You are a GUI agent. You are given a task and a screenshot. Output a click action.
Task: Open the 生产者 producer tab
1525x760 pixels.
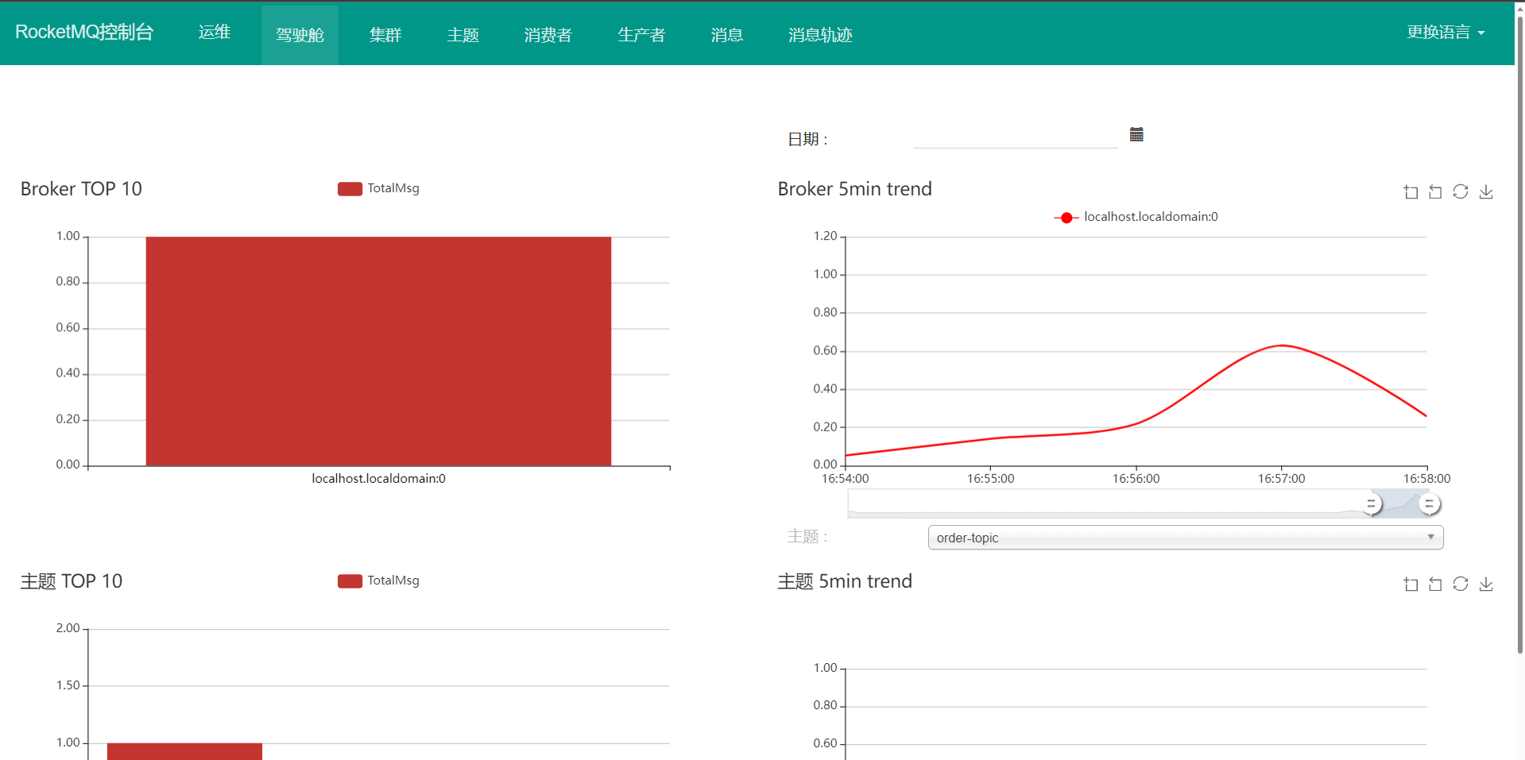click(641, 35)
